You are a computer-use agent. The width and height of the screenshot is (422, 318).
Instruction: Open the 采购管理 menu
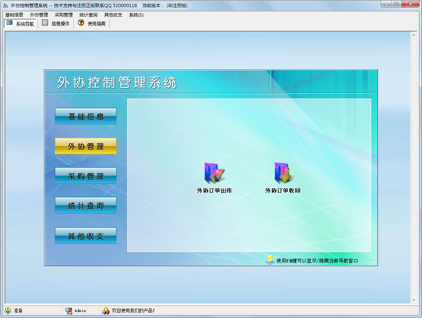pos(64,15)
